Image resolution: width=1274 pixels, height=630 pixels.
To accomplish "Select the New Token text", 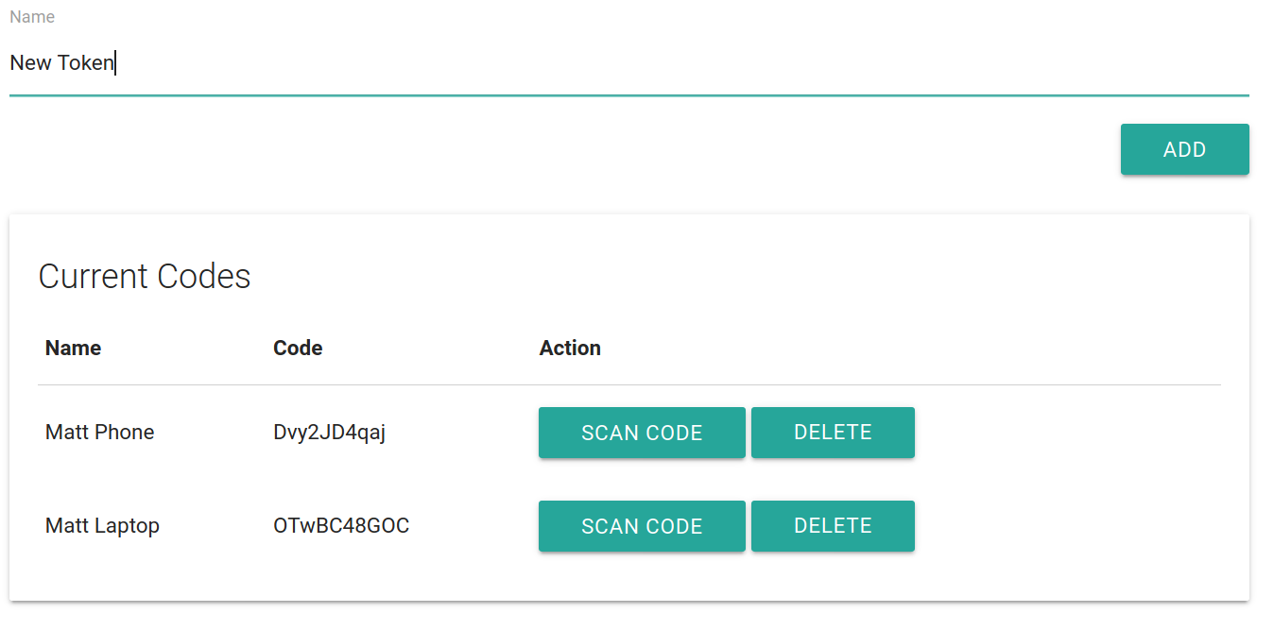I will 62,62.
